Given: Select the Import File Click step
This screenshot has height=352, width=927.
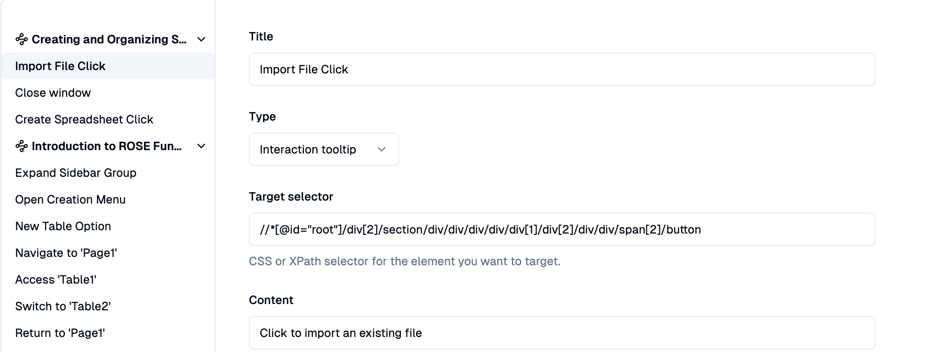Looking at the screenshot, I should (108, 66).
